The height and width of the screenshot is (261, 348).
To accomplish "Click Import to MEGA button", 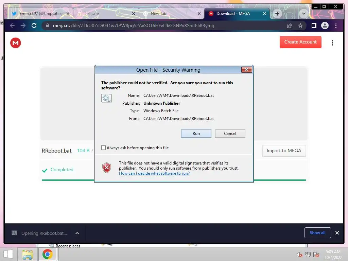I will point(284,151).
